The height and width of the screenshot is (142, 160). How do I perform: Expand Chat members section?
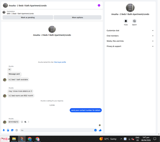[130, 36]
